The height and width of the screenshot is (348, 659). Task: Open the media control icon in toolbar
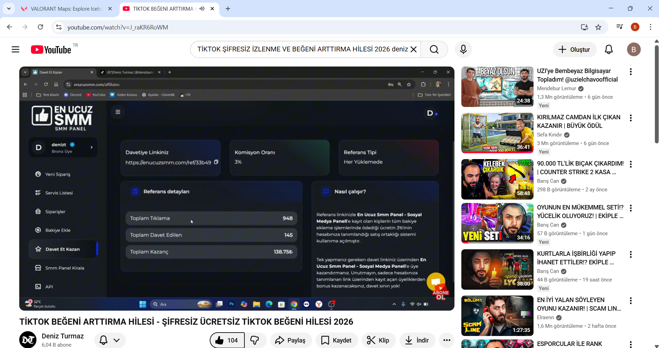(x=619, y=27)
